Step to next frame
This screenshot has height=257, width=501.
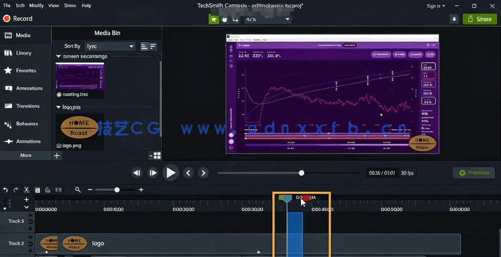[x=153, y=173]
